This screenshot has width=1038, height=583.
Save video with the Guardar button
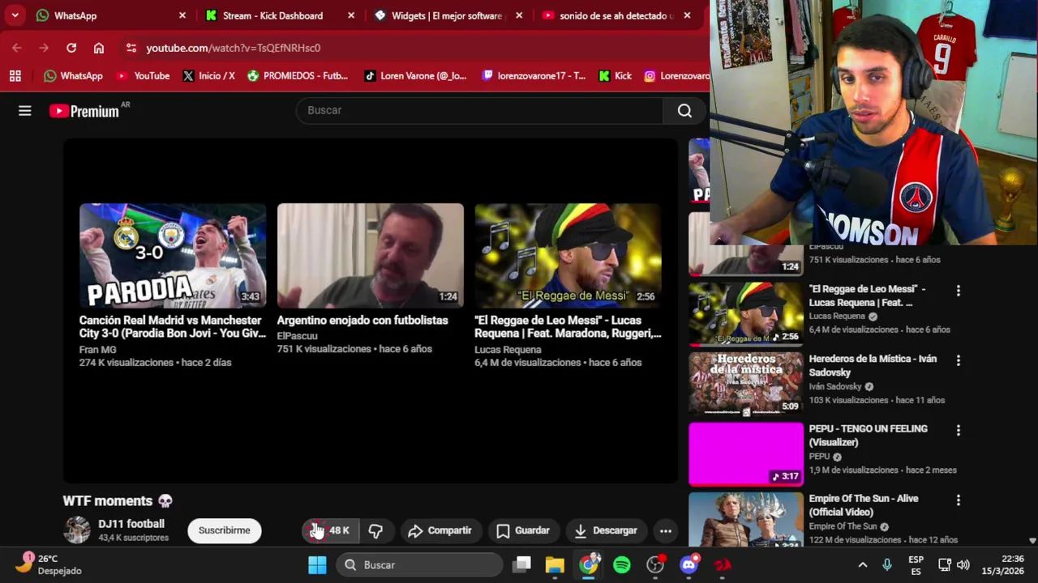(523, 530)
